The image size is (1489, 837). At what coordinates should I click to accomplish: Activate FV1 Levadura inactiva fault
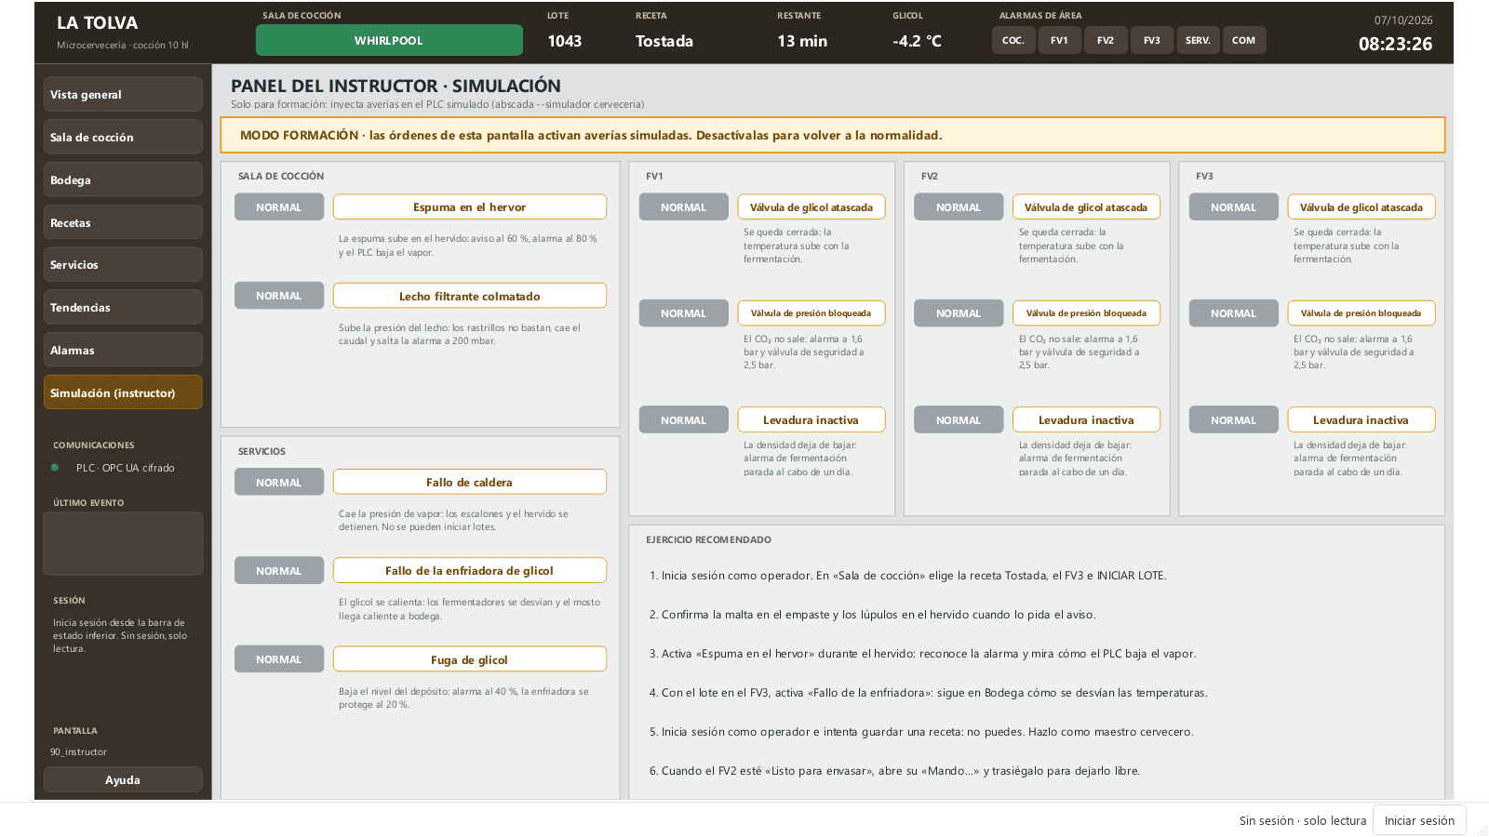[x=812, y=419]
